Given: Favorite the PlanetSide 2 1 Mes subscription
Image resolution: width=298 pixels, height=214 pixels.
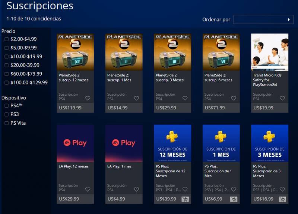Looking at the screenshot, I should click(136, 98).
